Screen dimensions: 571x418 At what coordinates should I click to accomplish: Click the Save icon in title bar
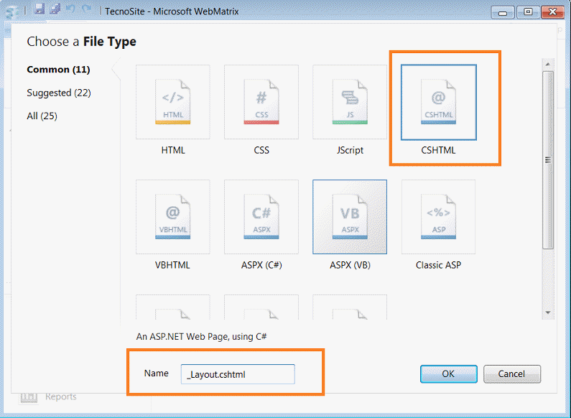point(40,9)
